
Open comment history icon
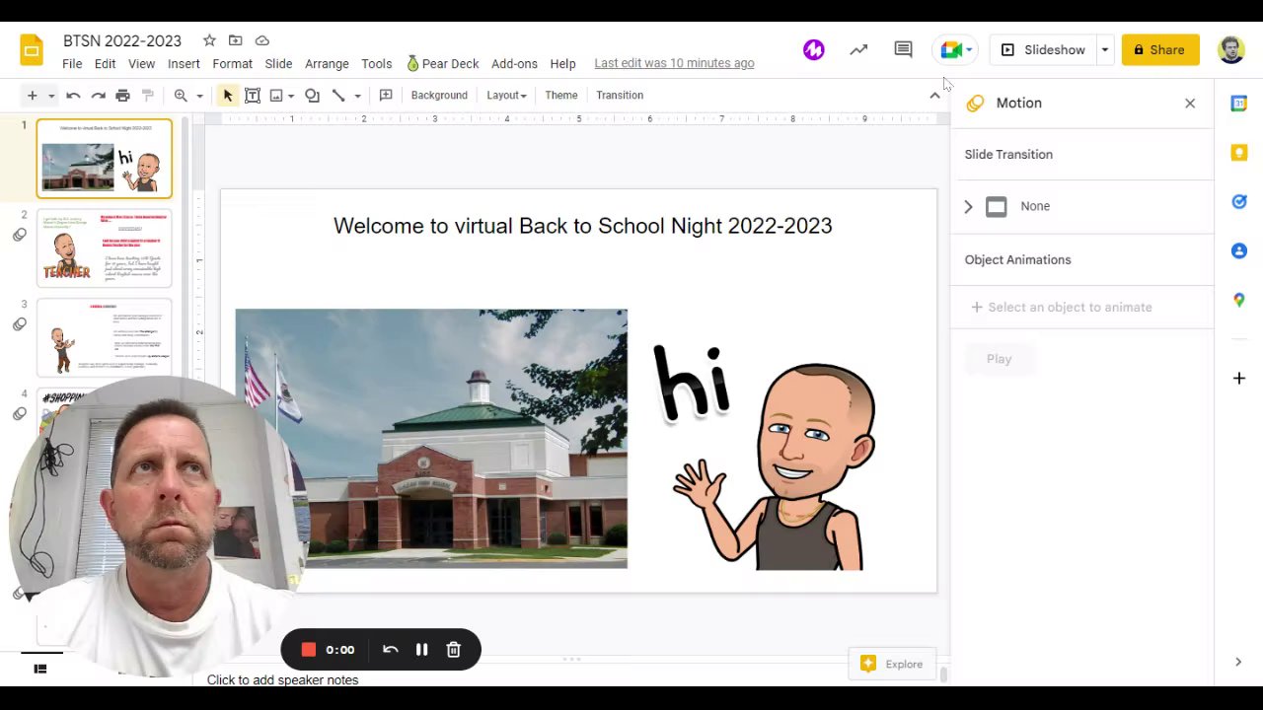[903, 49]
